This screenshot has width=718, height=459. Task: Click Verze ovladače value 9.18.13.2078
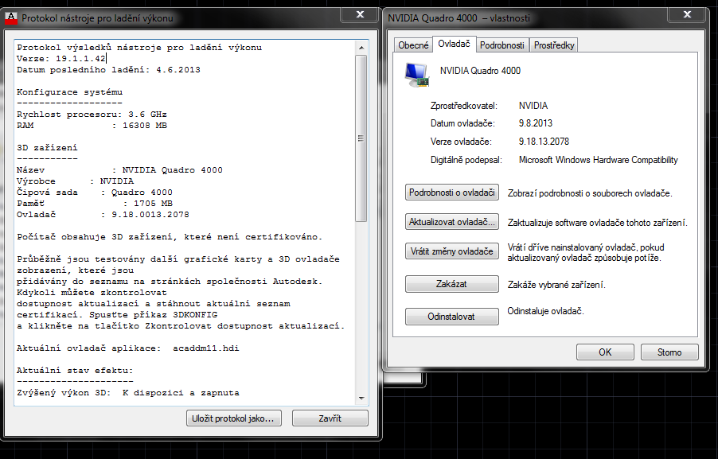point(544,142)
